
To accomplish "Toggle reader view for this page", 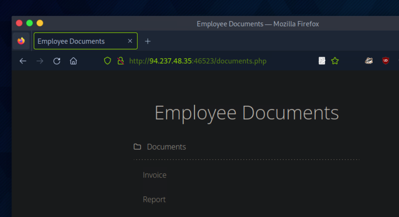I will point(322,61).
